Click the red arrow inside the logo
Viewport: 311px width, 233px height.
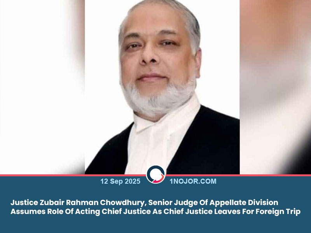click(x=160, y=179)
